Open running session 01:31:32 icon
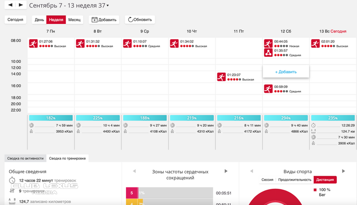The width and height of the screenshot is (357, 205). 80,43
